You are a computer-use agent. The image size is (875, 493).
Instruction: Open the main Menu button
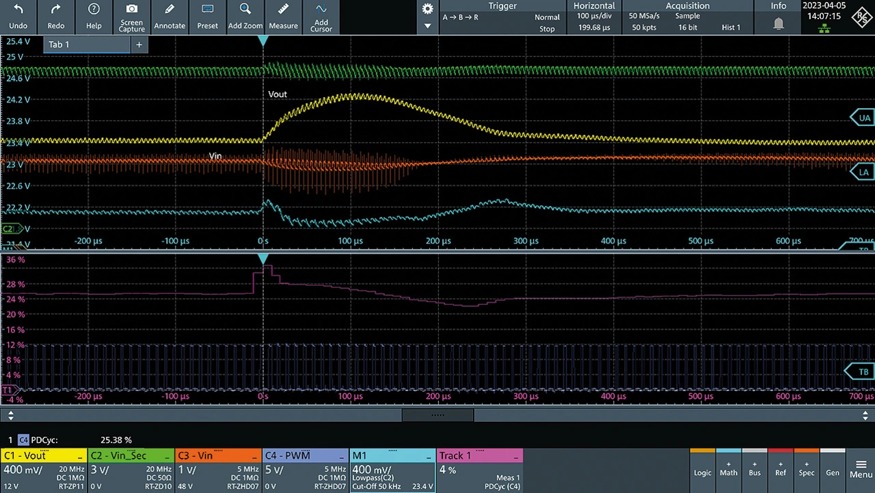pos(860,470)
